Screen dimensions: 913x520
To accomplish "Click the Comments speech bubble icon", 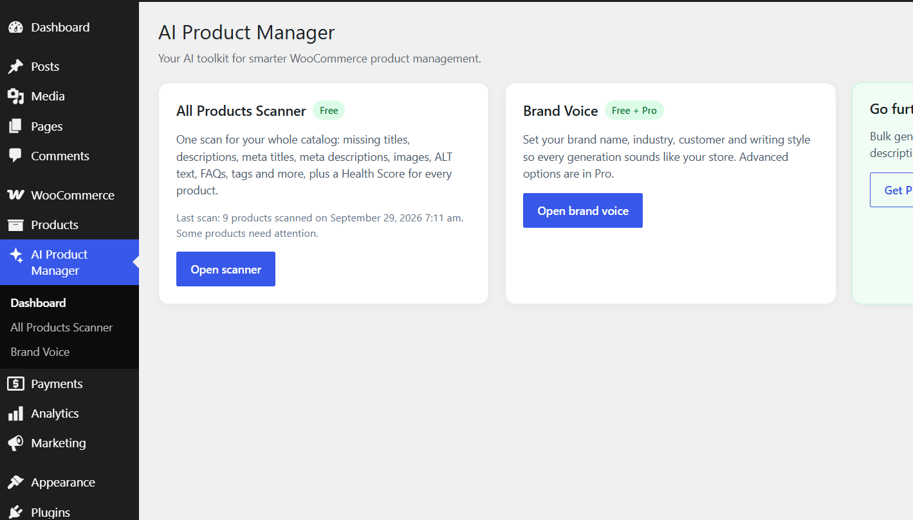I will coord(15,156).
